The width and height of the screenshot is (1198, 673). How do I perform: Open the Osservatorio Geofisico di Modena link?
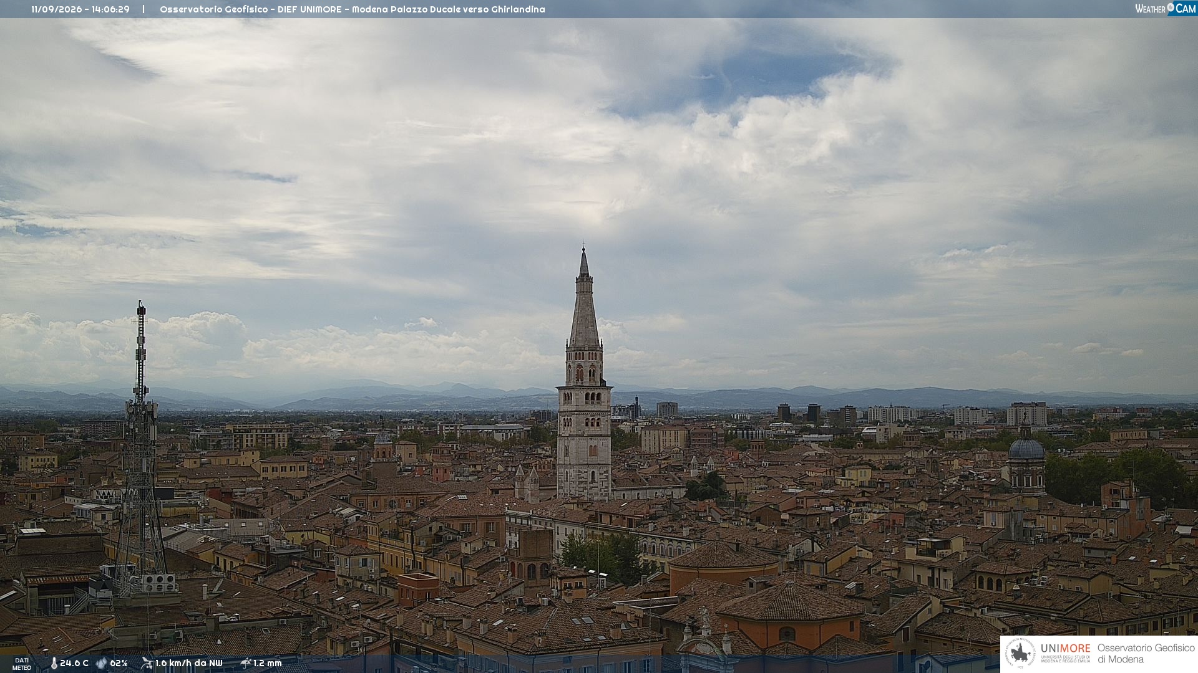click(x=1146, y=654)
